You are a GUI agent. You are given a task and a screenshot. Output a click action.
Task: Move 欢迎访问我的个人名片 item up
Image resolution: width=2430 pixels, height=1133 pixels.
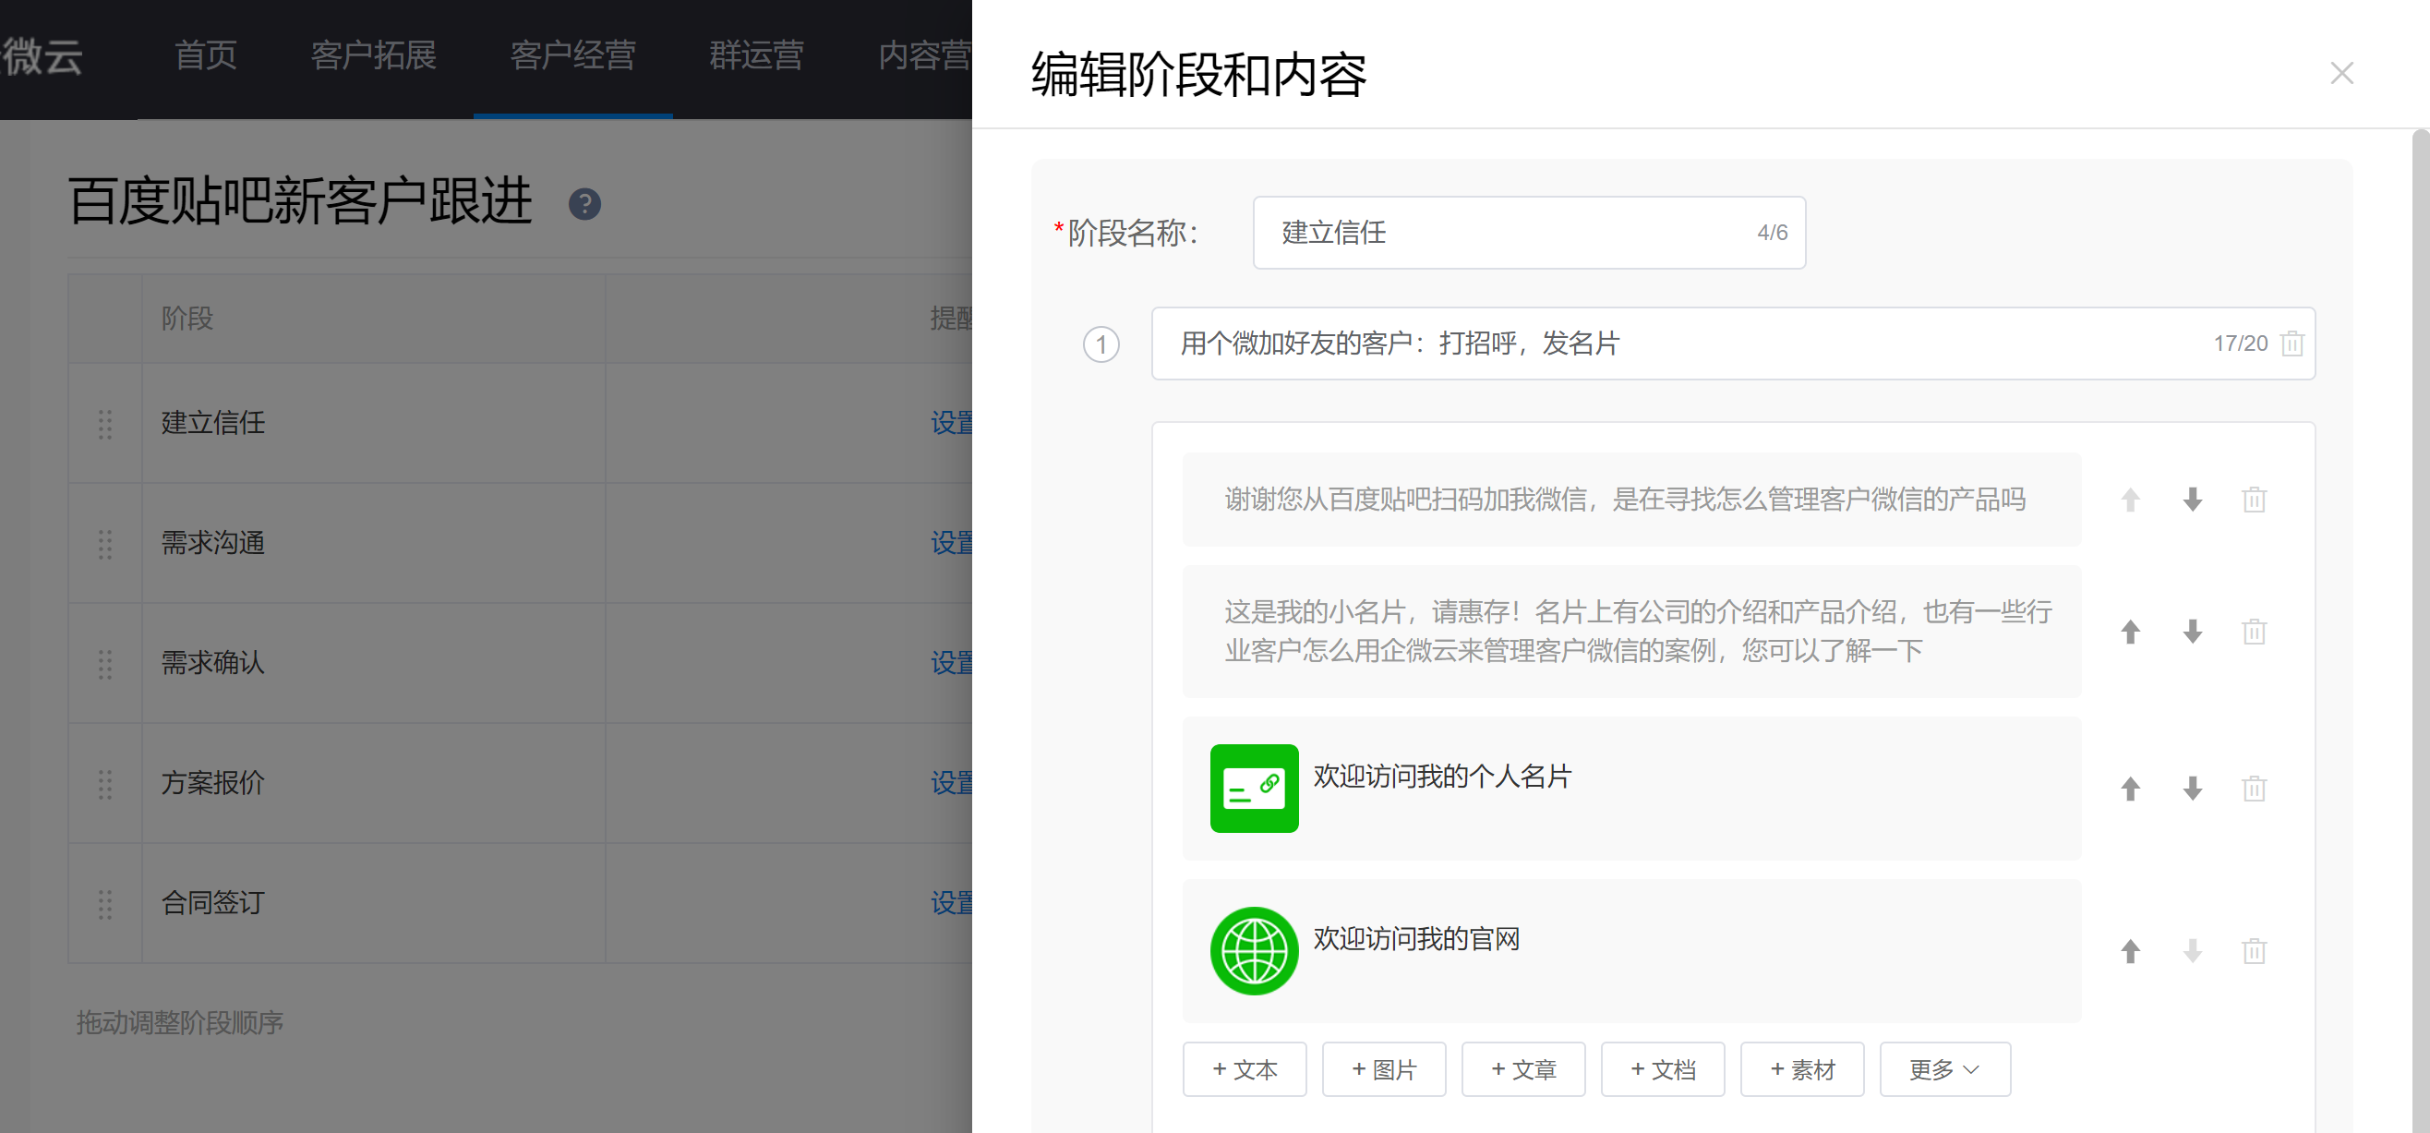[x=2130, y=789]
